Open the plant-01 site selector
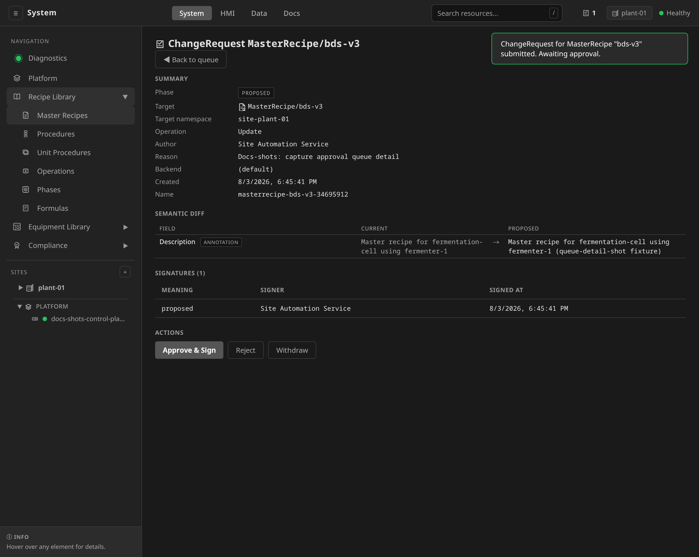The width and height of the screenshot is (699, 557). (629, 13)
